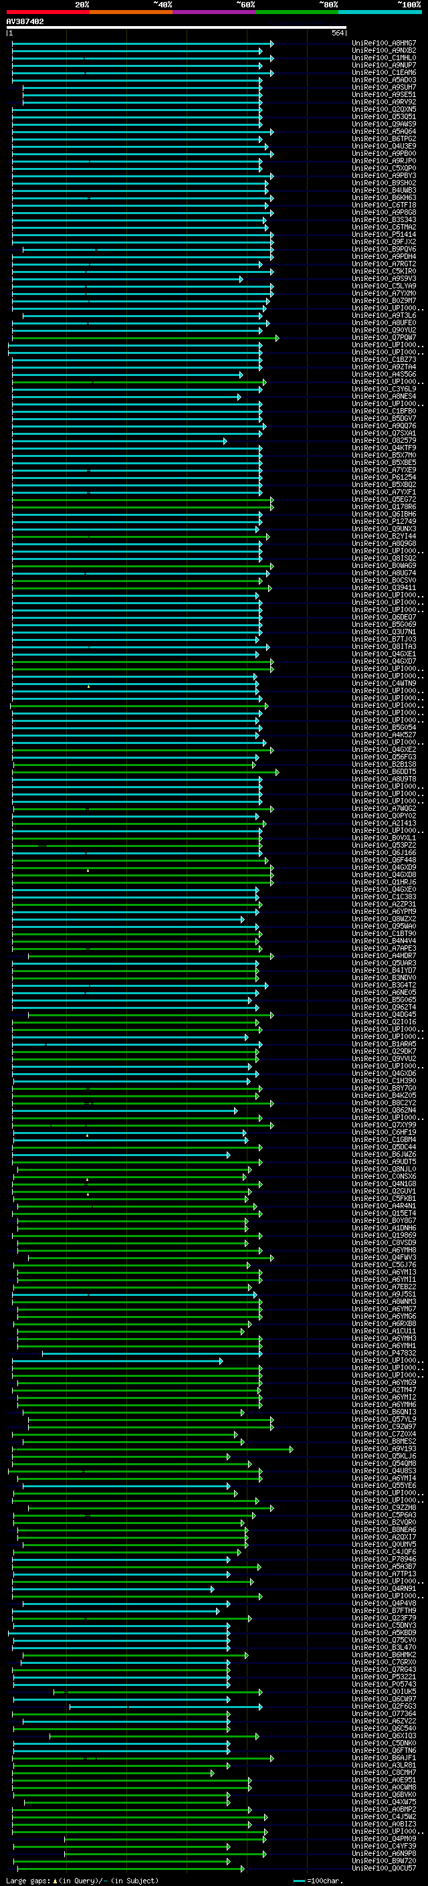This screenshot has width=428, height=1886.
Task: Click the red 20% identity legend segment
Action: 47,12
